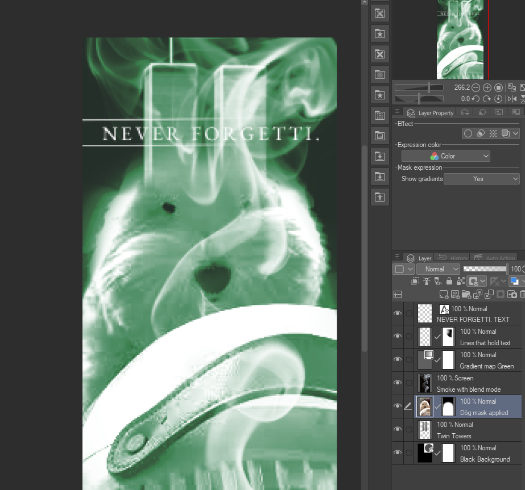
Task: Tick the selection box beside Twin Towers layer
Action: [409, 429]
